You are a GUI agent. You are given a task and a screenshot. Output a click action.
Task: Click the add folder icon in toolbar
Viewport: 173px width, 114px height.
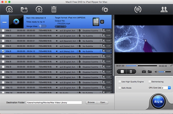point(24,9)
